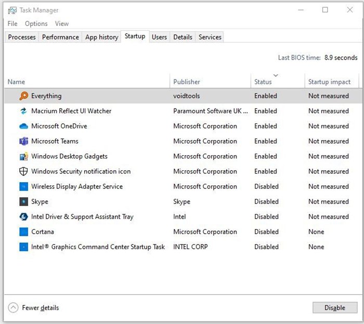
Task: Open the Services tab
Action: coord(210,37)
